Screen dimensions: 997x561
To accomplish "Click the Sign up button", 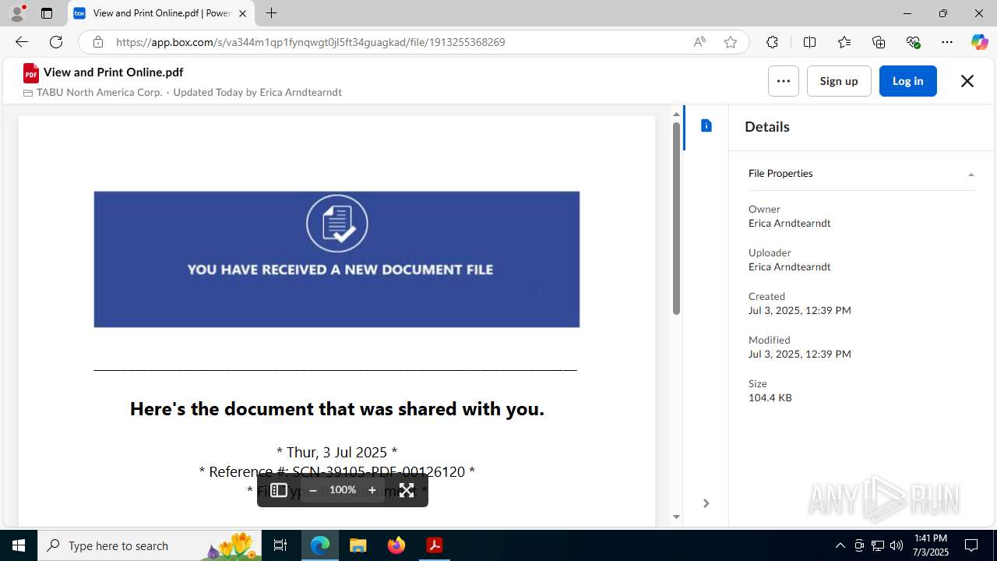I will coord(839,81).
